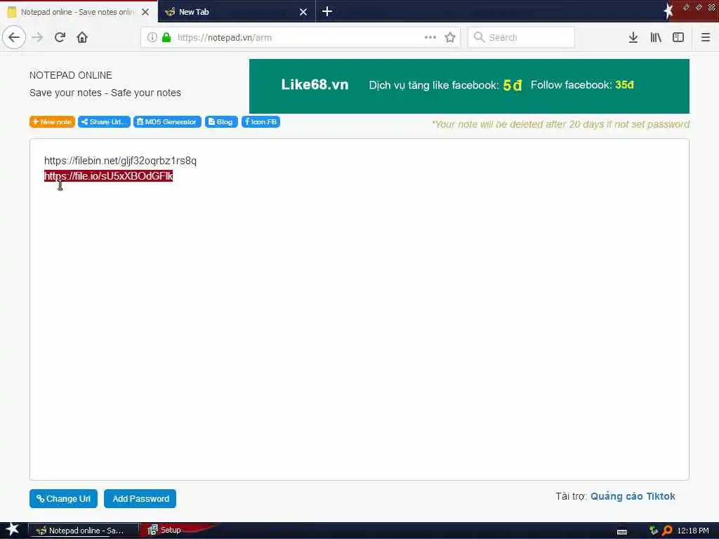
Task: Open the browser home page icon
Action: click(82, 37)
